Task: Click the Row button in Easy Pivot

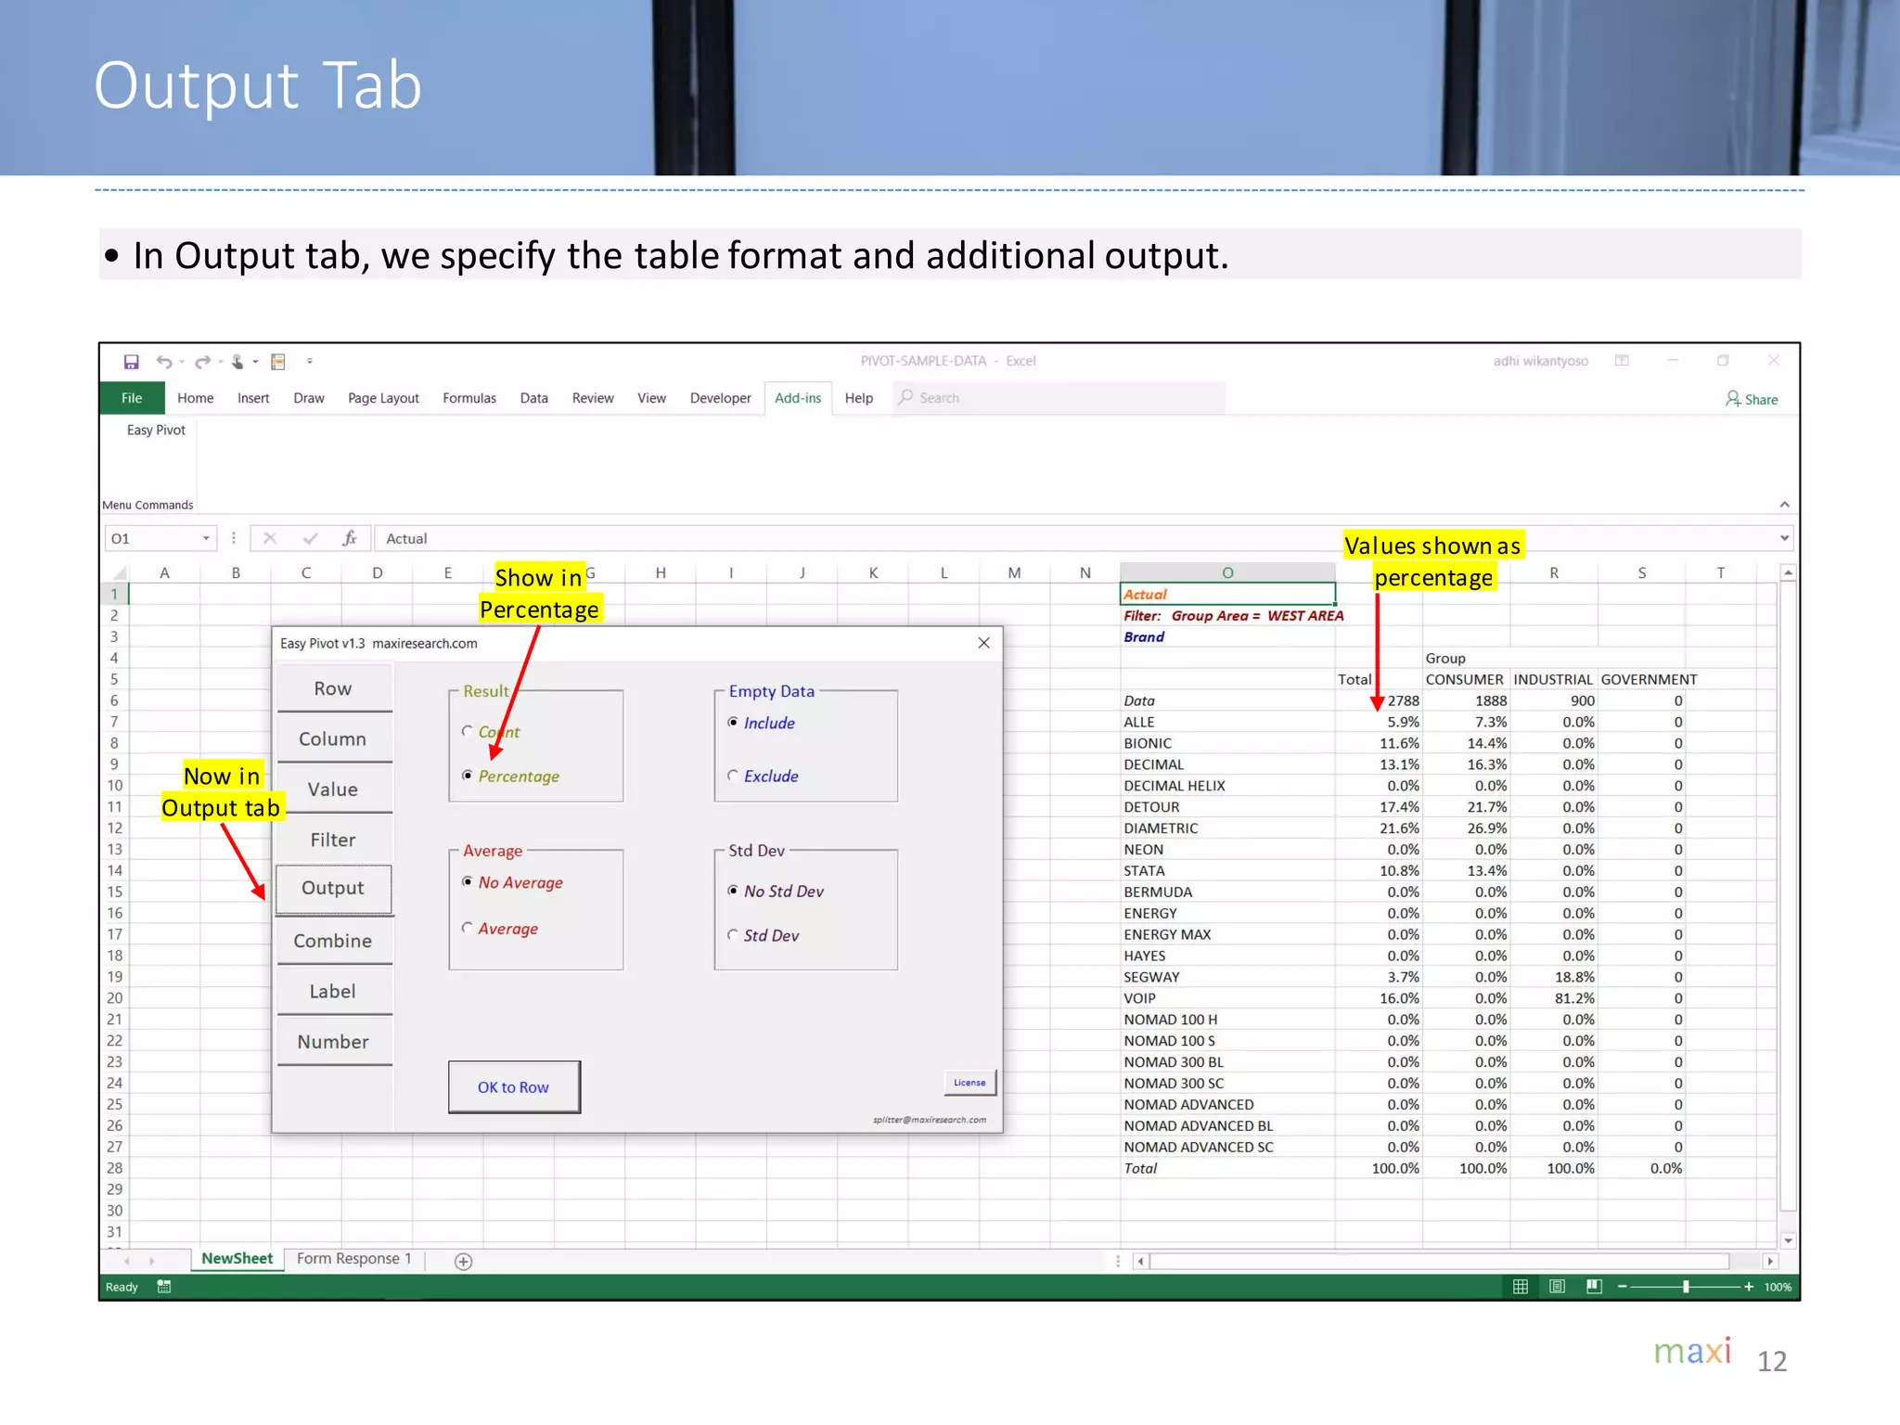Action: pos(333,688)
